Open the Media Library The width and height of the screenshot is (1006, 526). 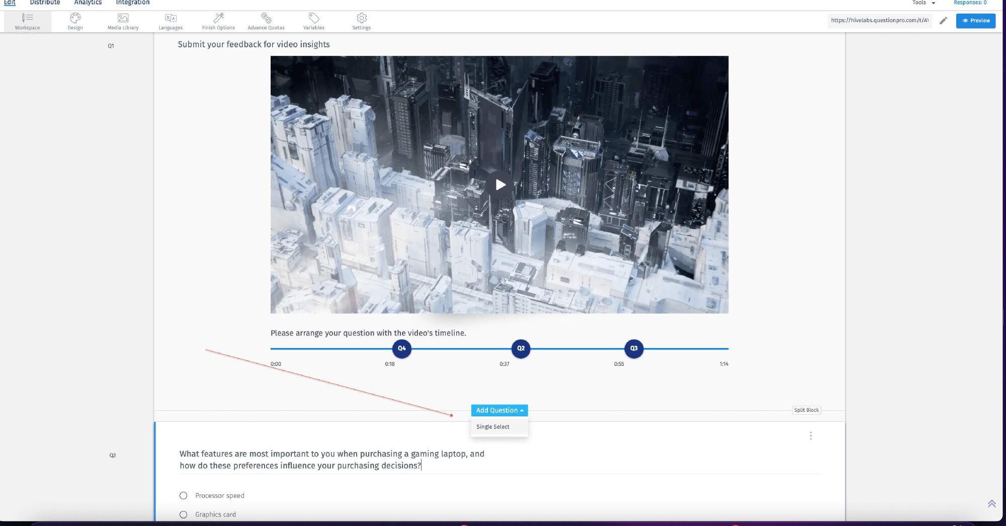[x=122, y=21]
